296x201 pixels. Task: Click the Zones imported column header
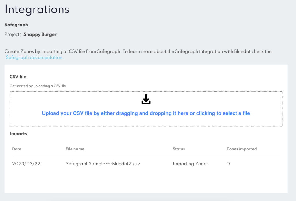(241, 149)
